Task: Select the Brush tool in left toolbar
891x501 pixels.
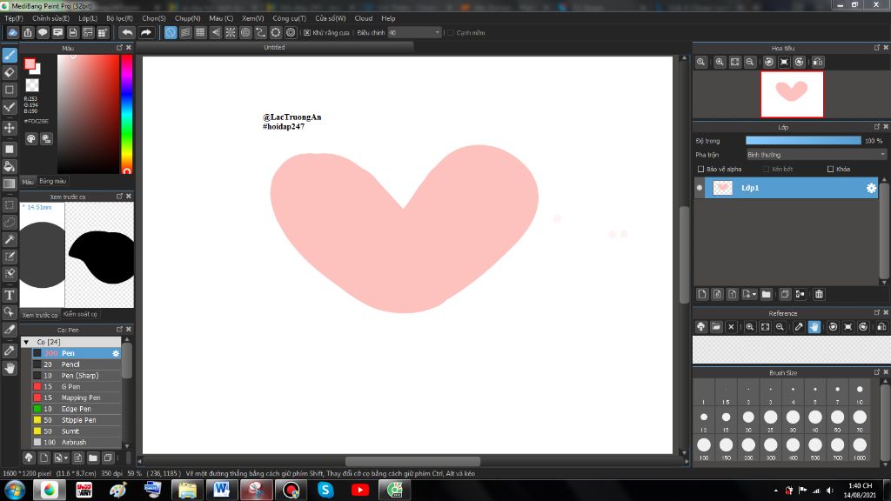Action: pos(10,56)
